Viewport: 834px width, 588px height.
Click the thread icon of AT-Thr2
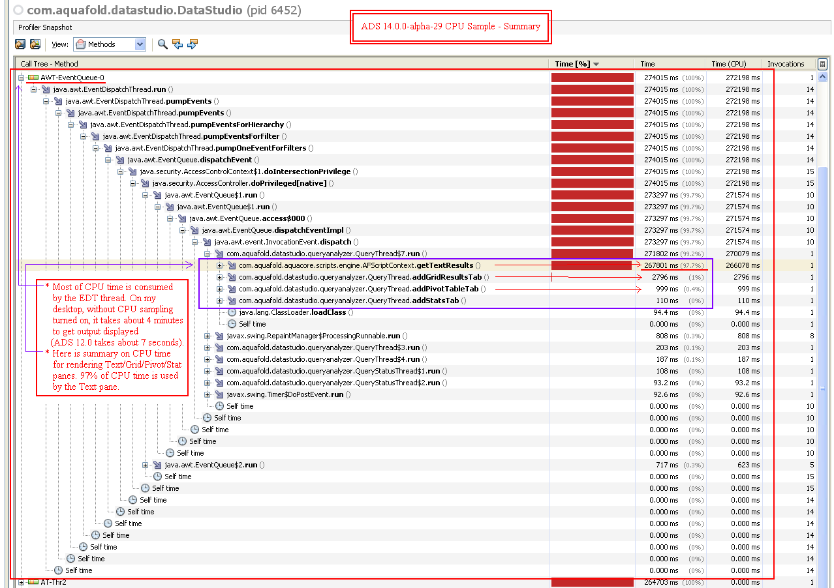click(x=33, y=582)
